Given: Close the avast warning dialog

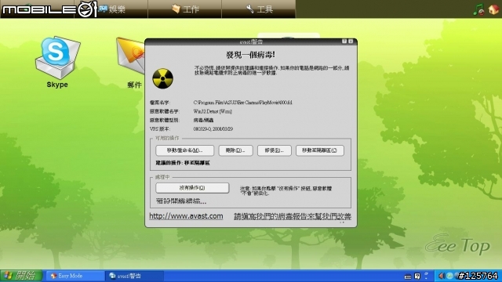Looking at the screenshot, I should click(x=351, y=42).
